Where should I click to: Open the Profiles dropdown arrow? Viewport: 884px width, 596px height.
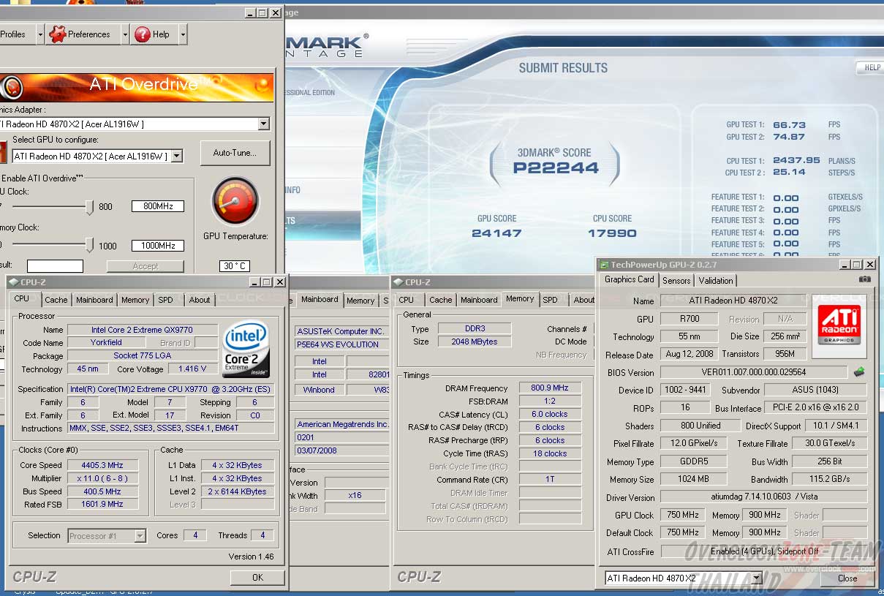point(40,34)
